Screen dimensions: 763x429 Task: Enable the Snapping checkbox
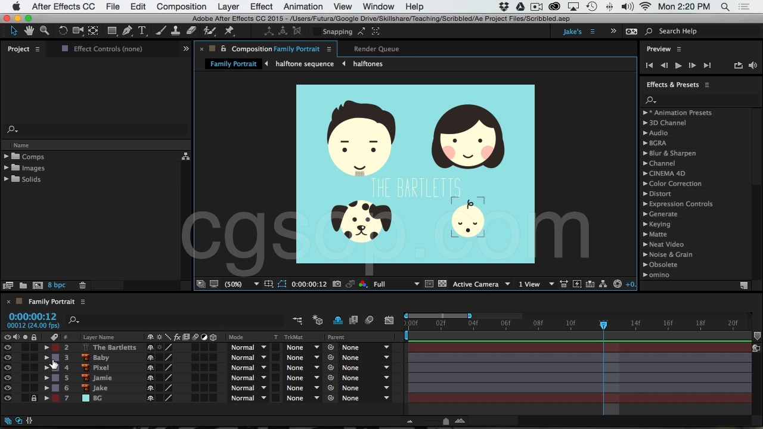pos(317,32)
